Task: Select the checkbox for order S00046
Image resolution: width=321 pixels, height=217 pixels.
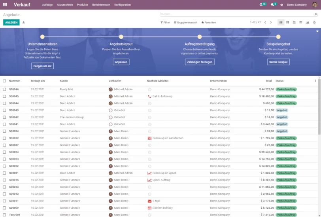Action: [4, 89]
